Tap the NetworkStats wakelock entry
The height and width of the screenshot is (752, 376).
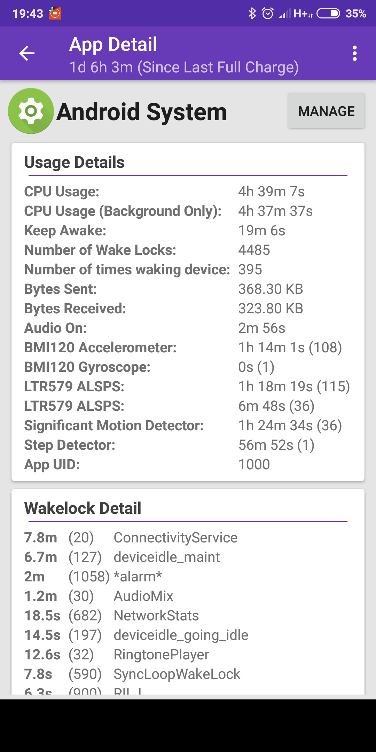point(156,616)
